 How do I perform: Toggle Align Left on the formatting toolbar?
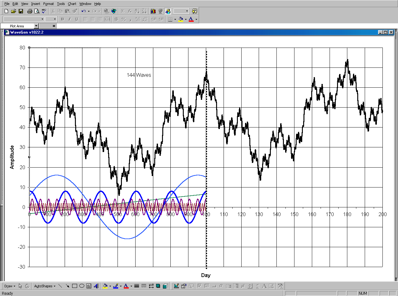pos(86,19)
